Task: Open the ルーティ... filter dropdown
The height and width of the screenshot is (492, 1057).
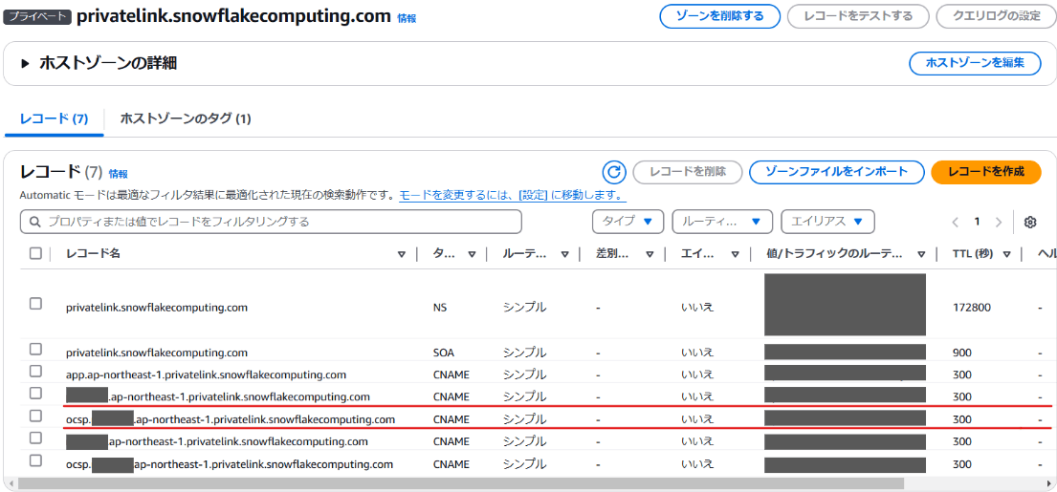Action: click(x=722, y=222)
